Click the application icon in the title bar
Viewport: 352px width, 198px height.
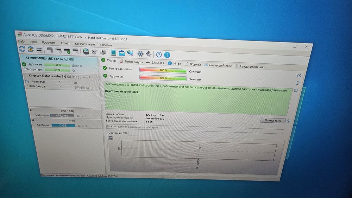(19, 34)
